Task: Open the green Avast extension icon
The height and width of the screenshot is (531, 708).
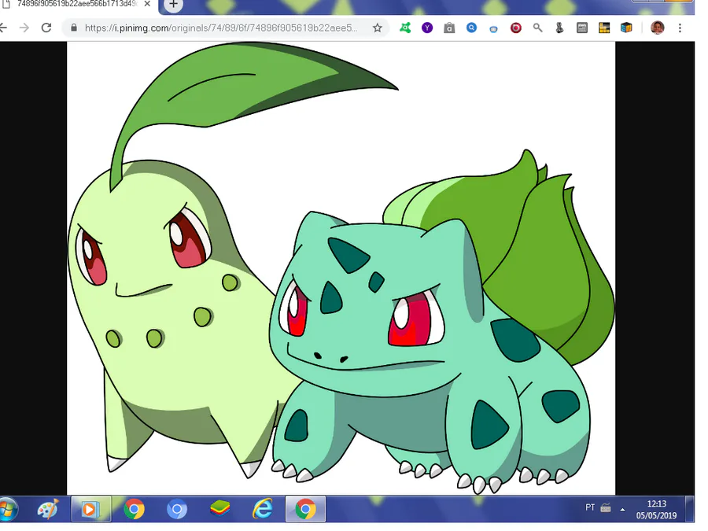Action: (405, 28)
